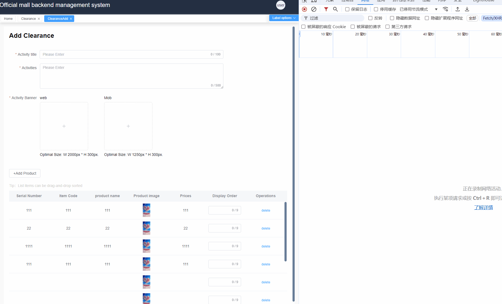Click the Item Code column header
This screenshot has height=304, width=502.
pyautogui.click(x=68, y=196)
